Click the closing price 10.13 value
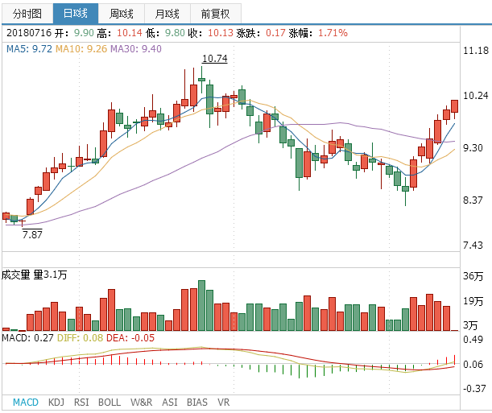This screenshot has height=413, width=492. pyautogui.click(x=221, y=33)
